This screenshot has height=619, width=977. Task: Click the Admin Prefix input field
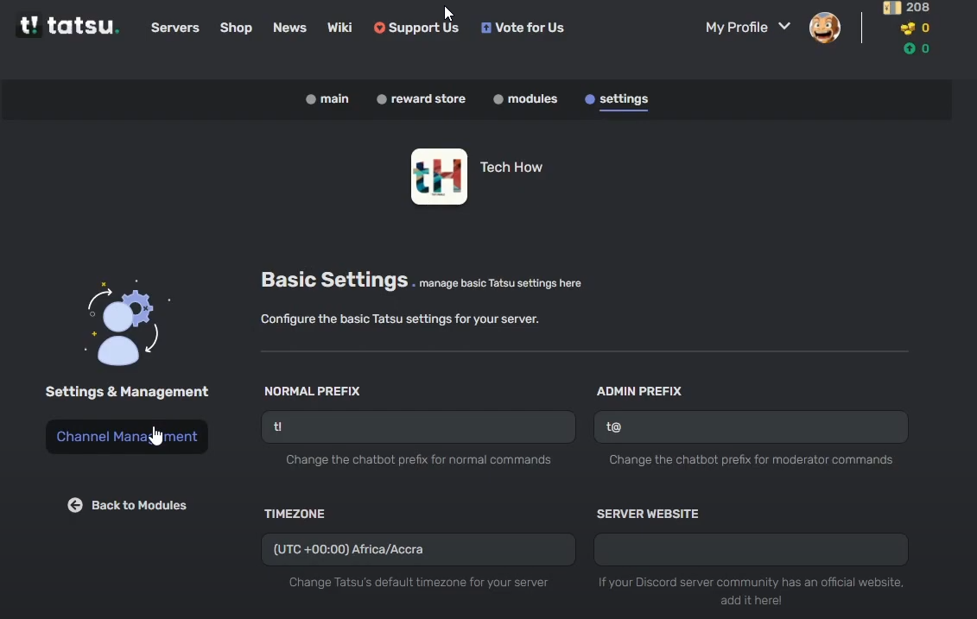(x=751, y=426)
